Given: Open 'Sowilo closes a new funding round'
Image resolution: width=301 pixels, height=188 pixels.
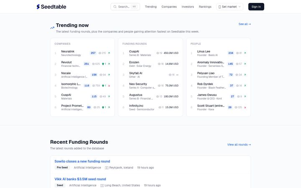Looking at the screenshot, I should coord(82,161).
